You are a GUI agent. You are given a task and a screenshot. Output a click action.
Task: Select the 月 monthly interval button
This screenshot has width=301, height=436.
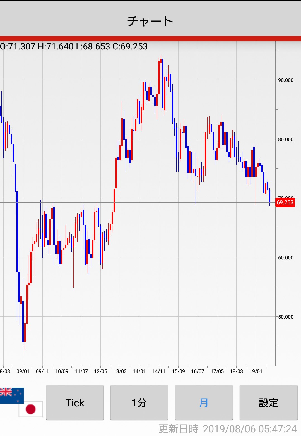click(204, 402)
